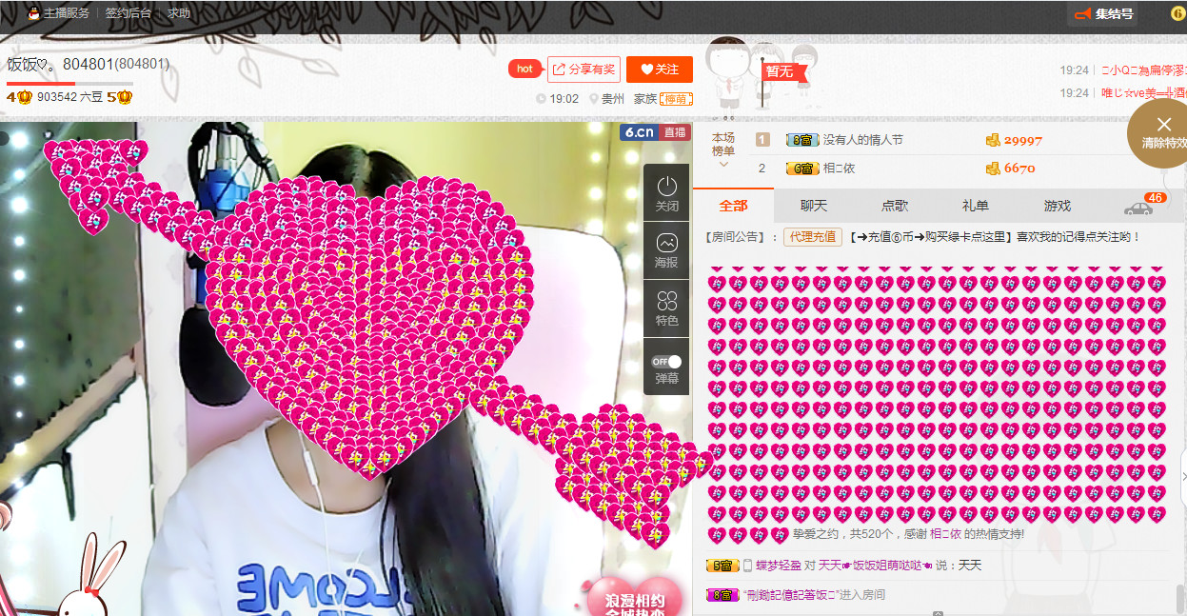This screenshot has width=1187, height=616.
Task: Switch to the 礼单 tab
Action: [976, 206]
